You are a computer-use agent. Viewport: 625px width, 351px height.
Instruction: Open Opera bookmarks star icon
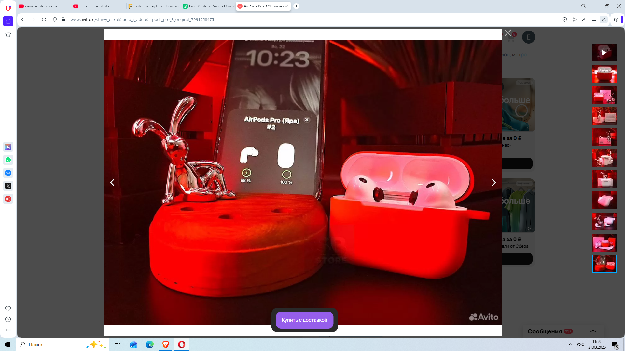[8, 34]
